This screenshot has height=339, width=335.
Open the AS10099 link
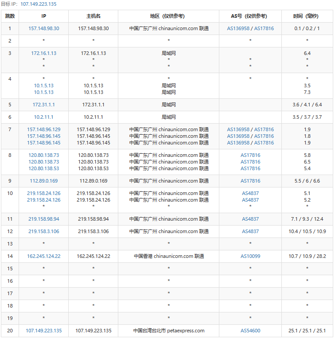click(250, 256)
